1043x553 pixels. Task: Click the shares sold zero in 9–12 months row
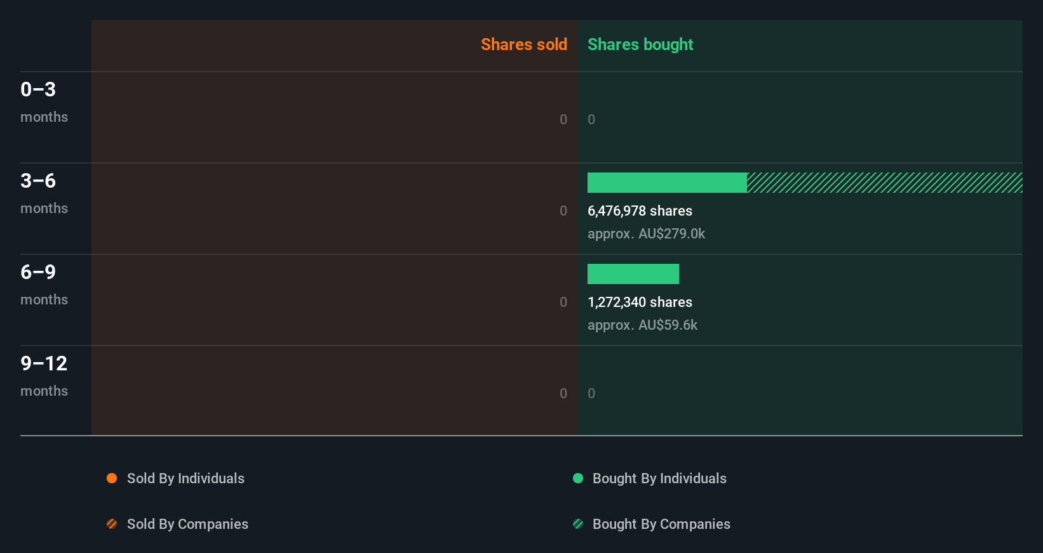point(563,393)
